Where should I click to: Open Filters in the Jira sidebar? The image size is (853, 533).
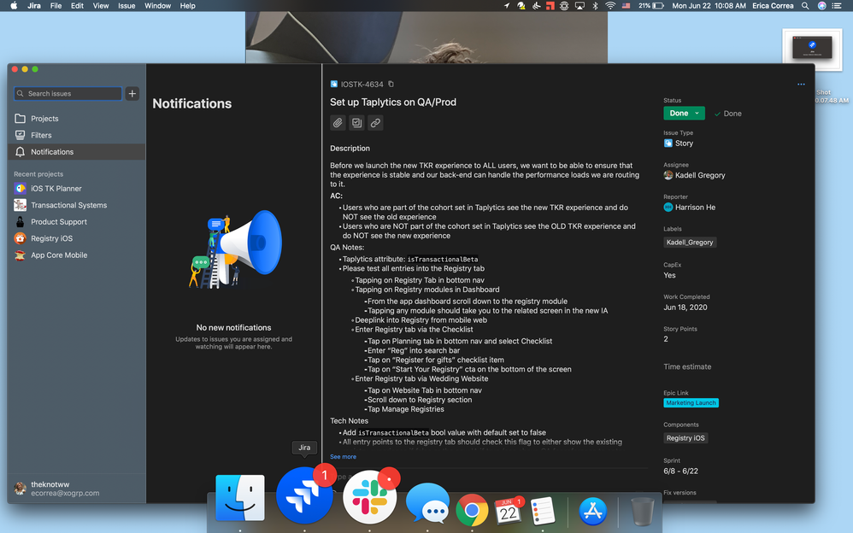point(77,135)
